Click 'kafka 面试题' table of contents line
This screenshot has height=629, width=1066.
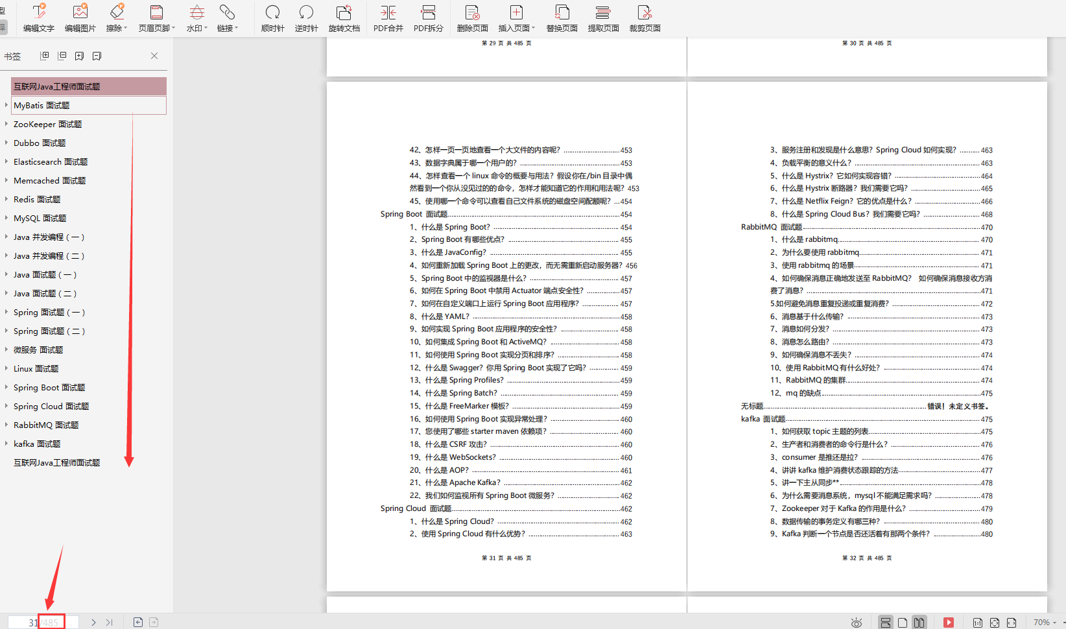866,419
